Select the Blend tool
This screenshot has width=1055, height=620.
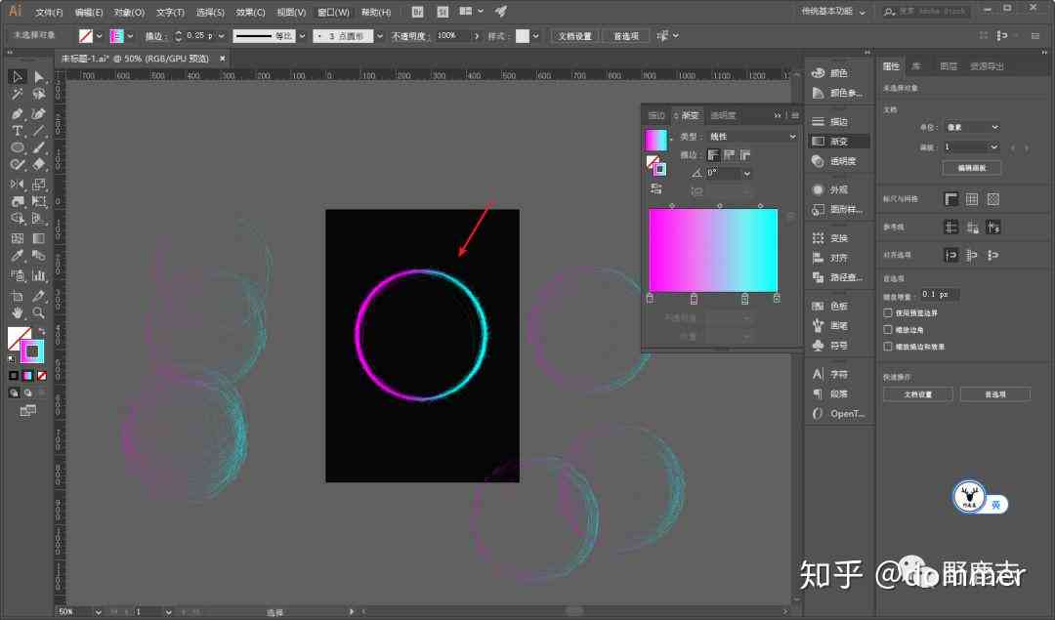point(39,256)
